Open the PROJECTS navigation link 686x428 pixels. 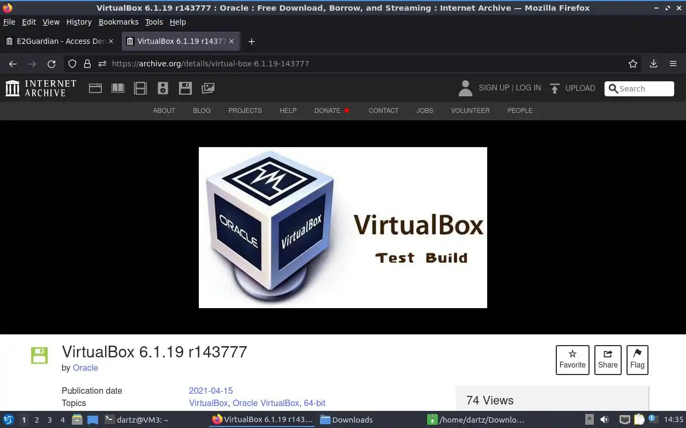(245, 111)
